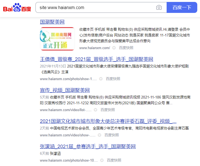200x166 pixels.
Task: Expand dropdown arrow beside photo/show-10 URL
Action: (102, 160)
